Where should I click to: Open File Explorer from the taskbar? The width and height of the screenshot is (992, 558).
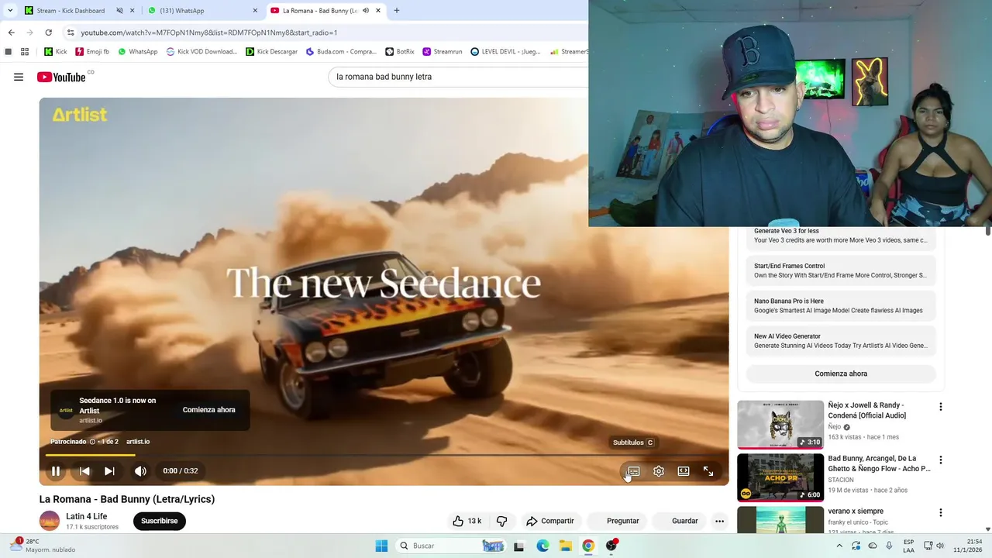coord(566,546)
